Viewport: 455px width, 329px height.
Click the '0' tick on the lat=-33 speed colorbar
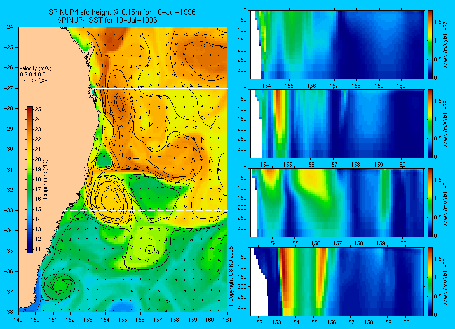pos(435,315)
